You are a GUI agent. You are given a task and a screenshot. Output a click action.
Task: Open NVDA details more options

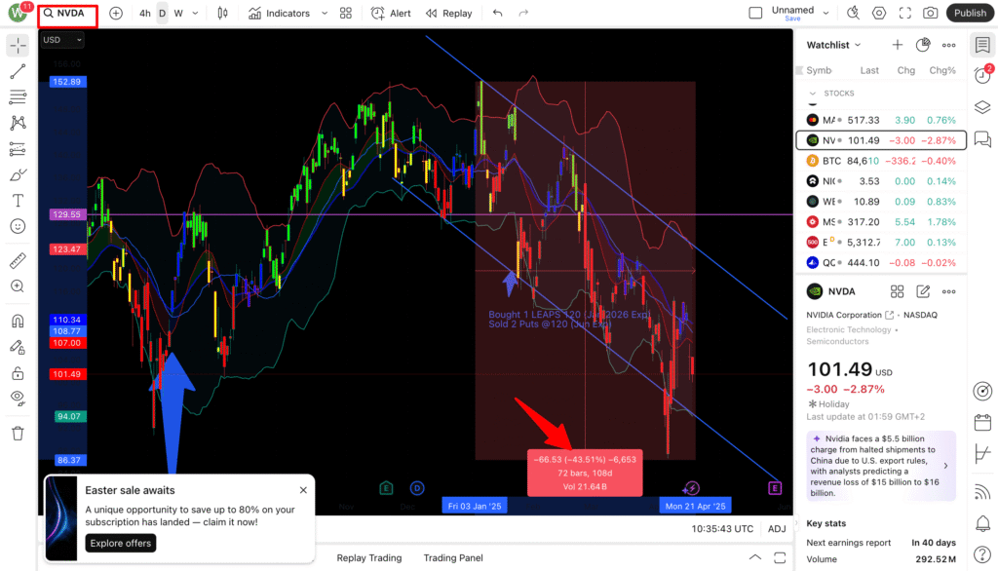pos(949,291)
